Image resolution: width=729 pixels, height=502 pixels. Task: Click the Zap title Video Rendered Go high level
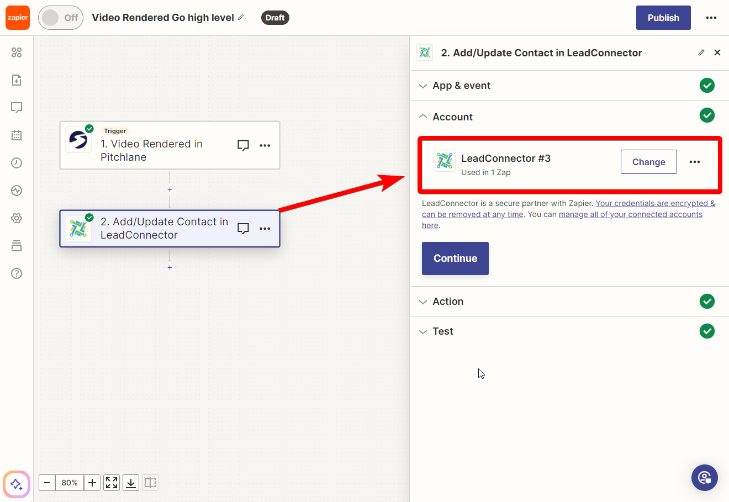pos(163,18)
